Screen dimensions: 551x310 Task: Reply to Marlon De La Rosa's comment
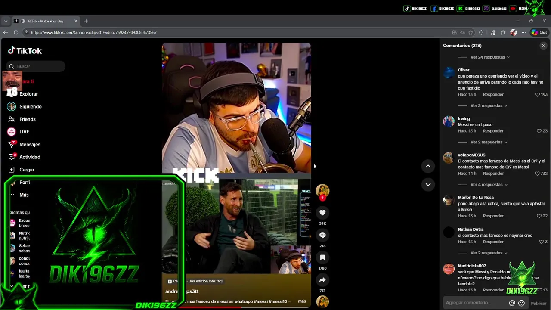click(493, 216)
